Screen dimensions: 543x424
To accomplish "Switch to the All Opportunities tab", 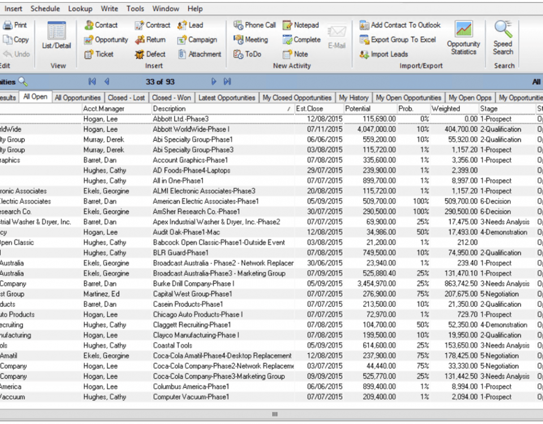I will 77,98.
